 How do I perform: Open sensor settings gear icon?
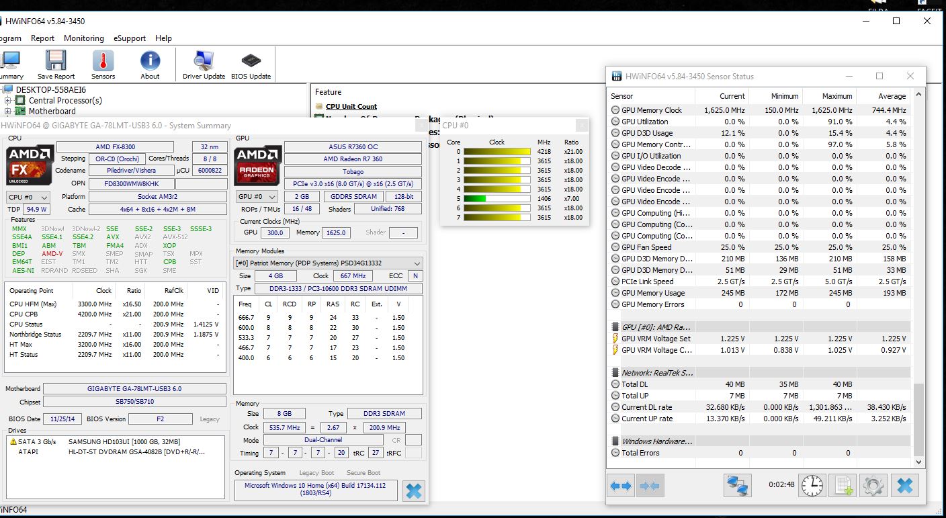(873, 486)
